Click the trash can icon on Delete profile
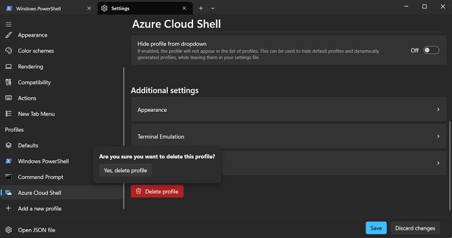This screenshot has width=452, height=238. click(138, 191)
